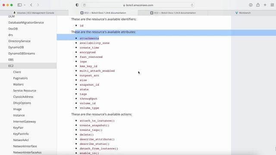Image resolution: width=276 pixels, height=155 pixels.
Task: Click the fast_restored attribute
Action: point(91,57)
